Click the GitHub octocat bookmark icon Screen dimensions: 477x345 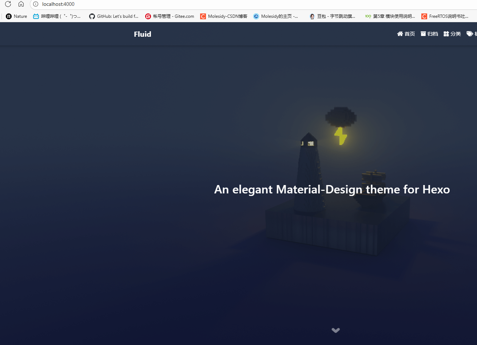[x=92, y=16]
